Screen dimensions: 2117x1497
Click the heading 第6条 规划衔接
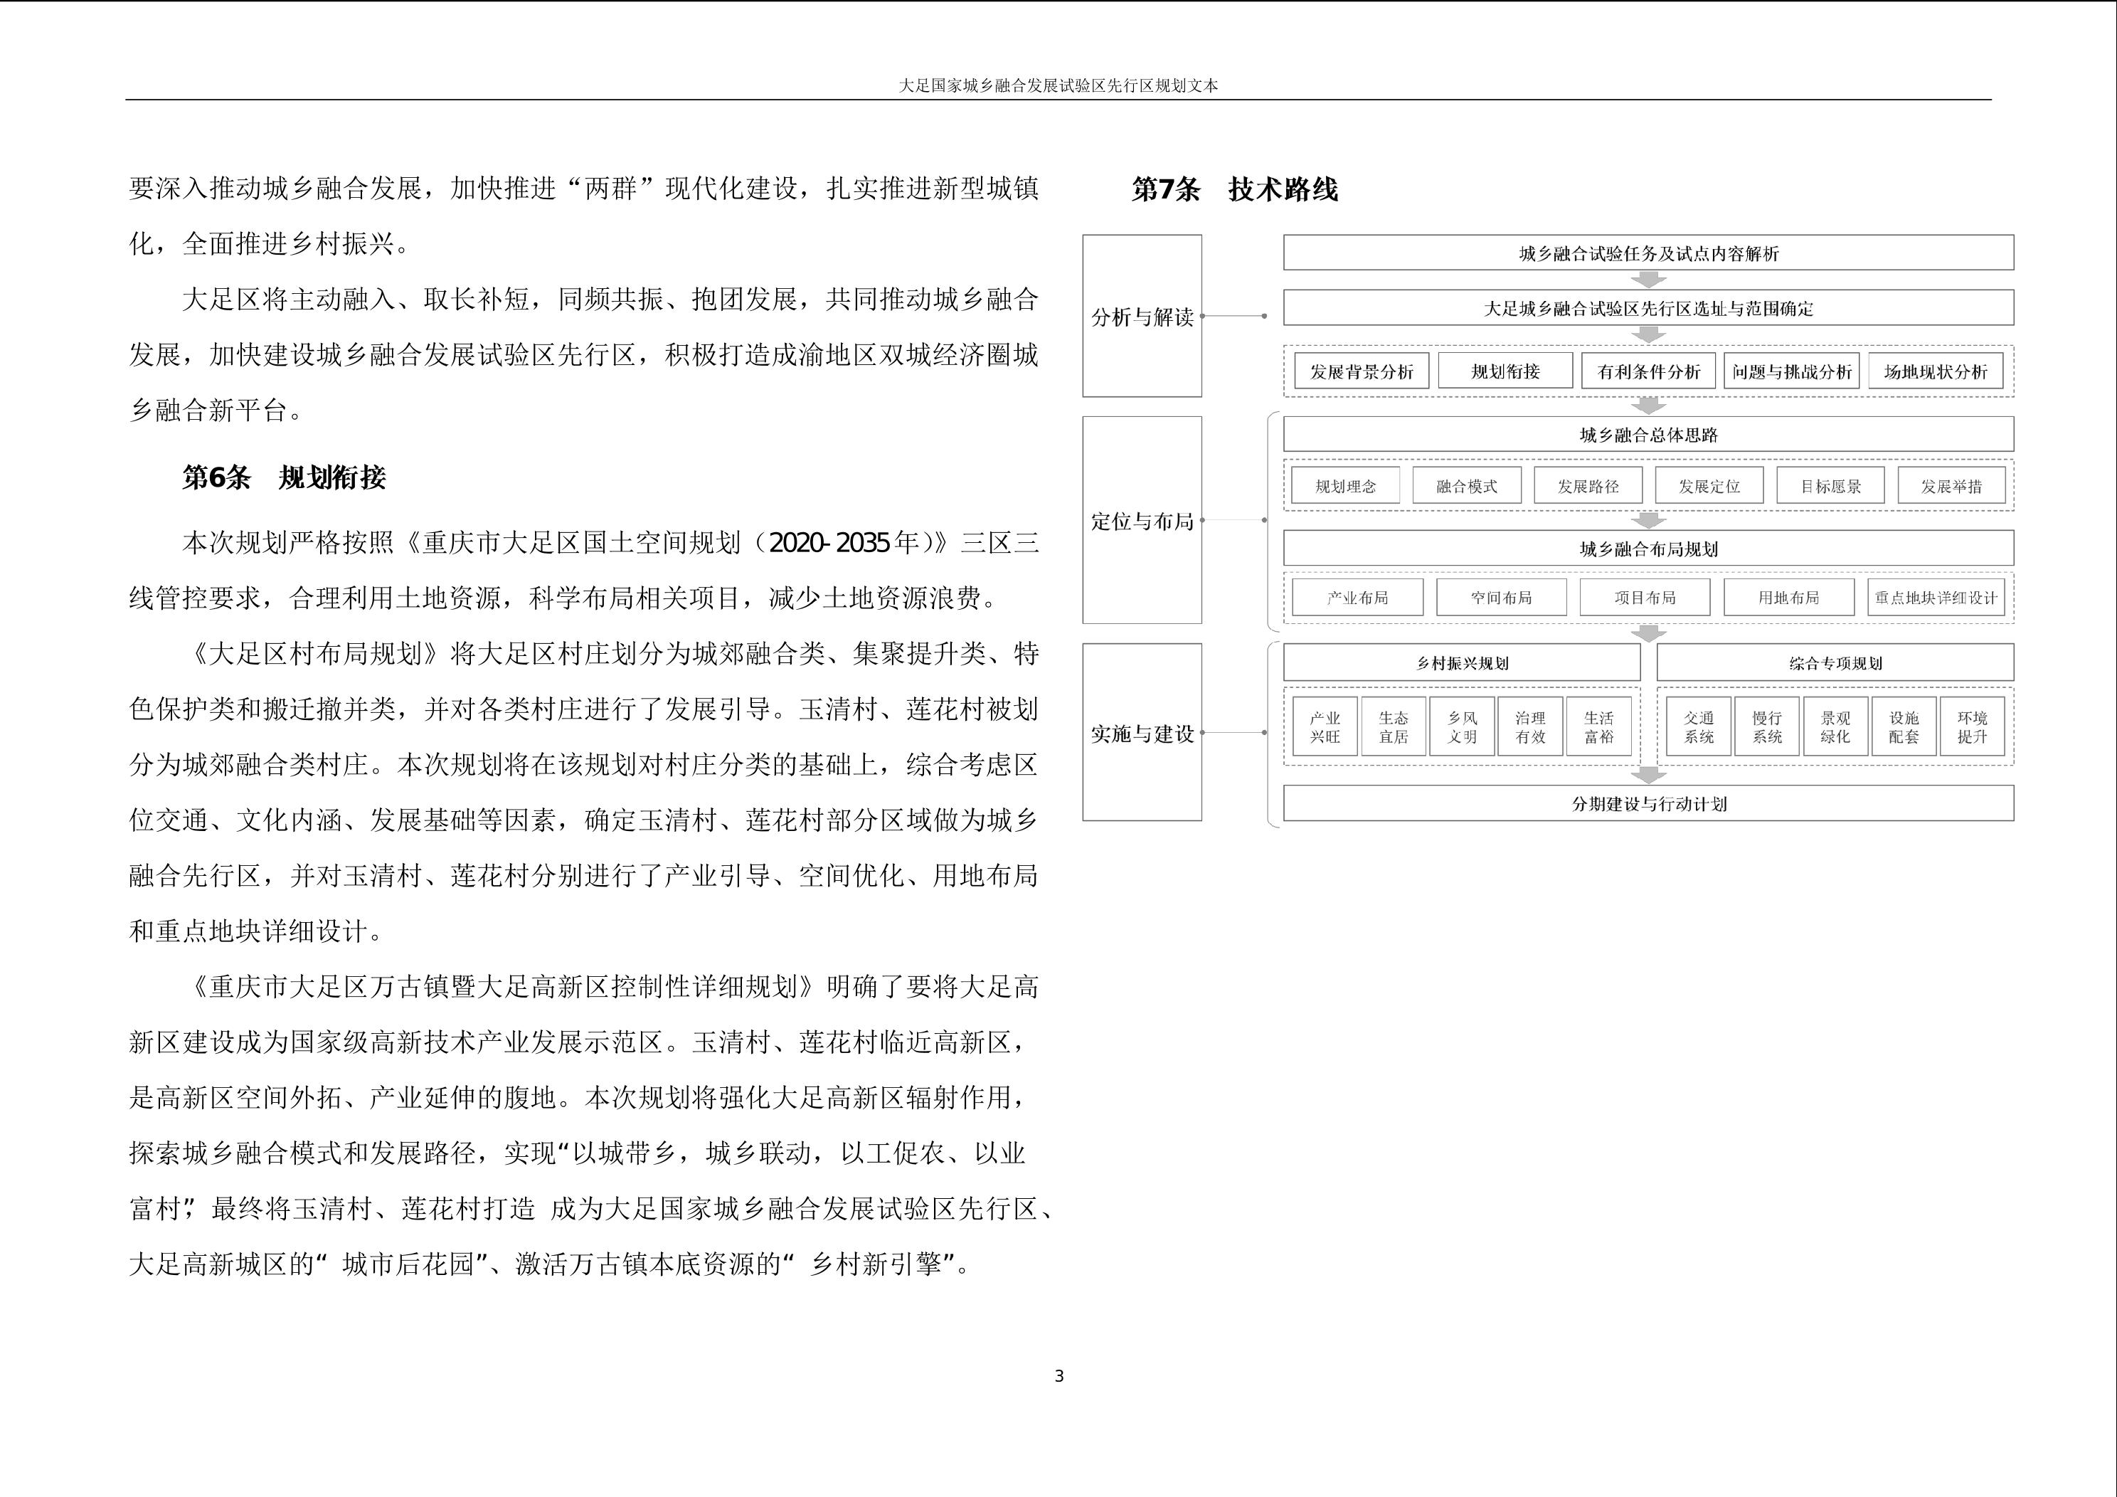(284, 477)
